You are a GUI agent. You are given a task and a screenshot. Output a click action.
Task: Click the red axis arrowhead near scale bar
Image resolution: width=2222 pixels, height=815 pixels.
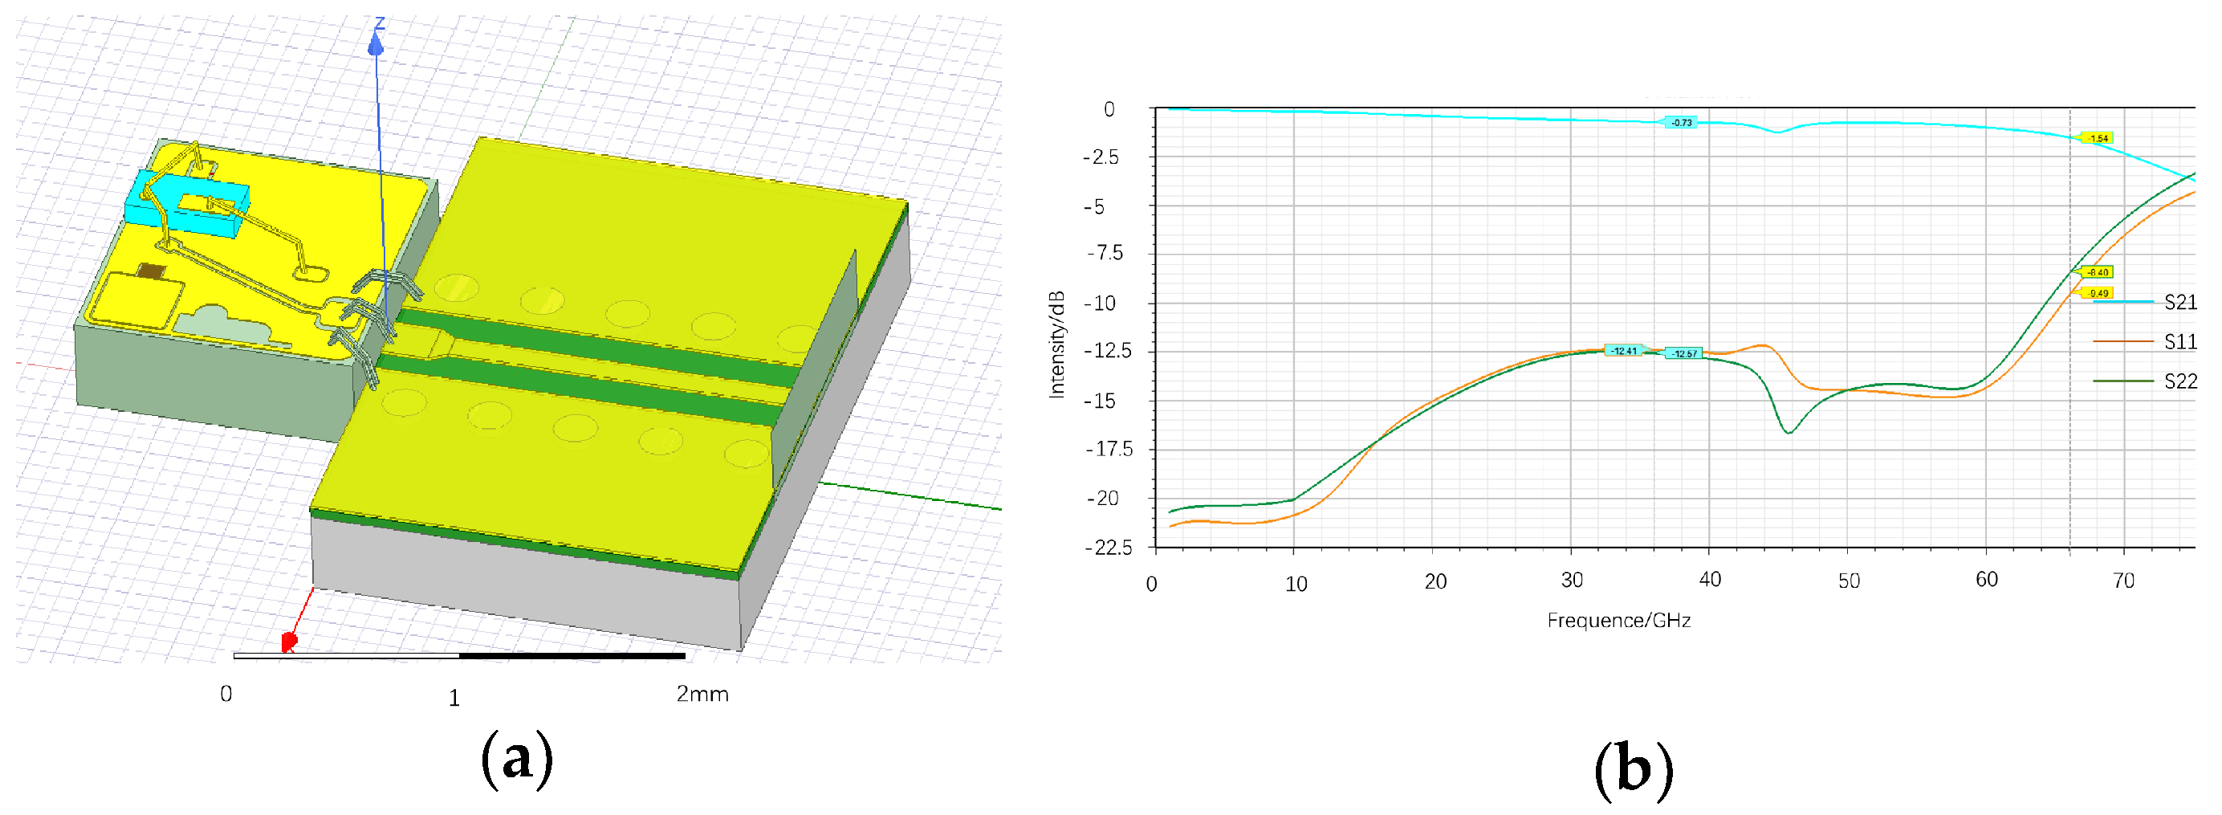tap(289, 642)
